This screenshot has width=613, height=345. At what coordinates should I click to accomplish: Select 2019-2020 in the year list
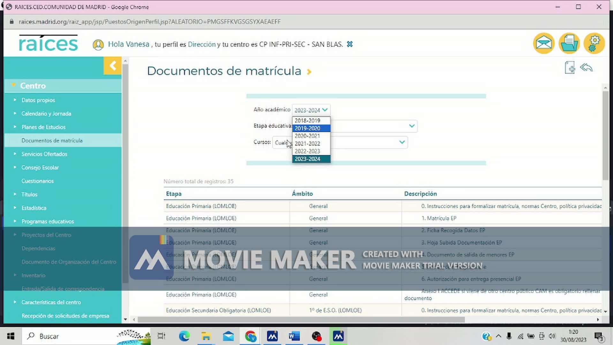pos(307,128)
